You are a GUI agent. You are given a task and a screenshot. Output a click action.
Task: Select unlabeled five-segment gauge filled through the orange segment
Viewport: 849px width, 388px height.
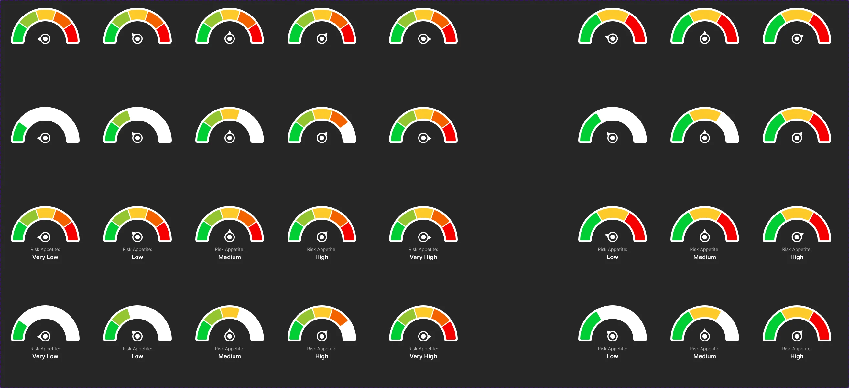click(x=322, y=125)
